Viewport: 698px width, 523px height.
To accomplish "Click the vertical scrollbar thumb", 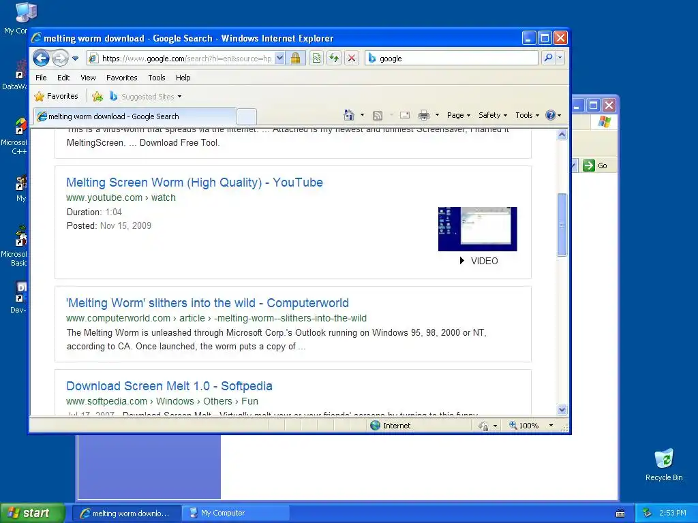I will coord(562,225).
